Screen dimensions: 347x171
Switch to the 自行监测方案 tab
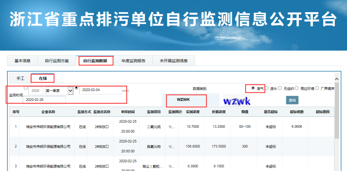click(57, 61)
